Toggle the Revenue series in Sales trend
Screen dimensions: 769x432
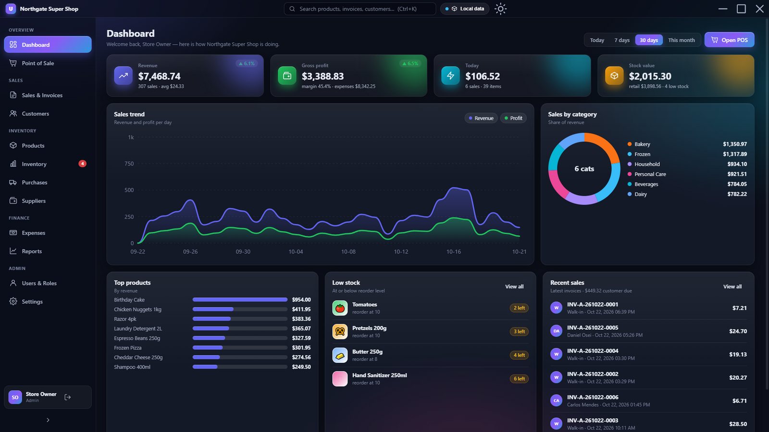coord(481,118)
